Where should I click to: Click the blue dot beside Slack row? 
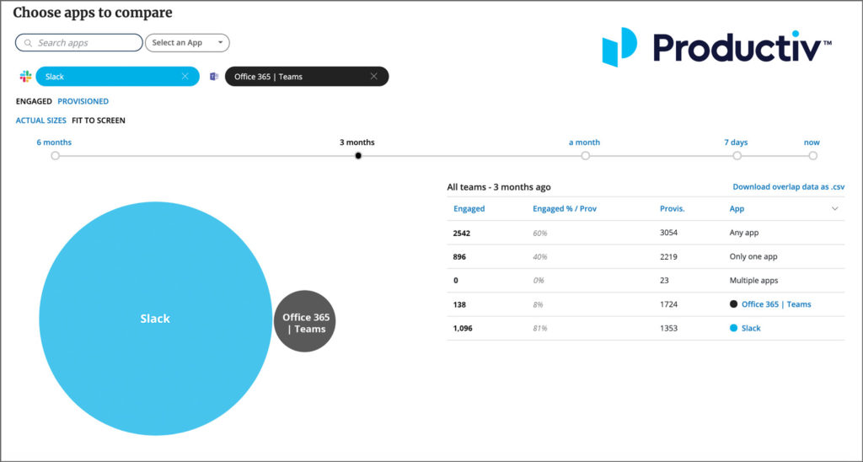pyautogui.click(x=733, y=328)
